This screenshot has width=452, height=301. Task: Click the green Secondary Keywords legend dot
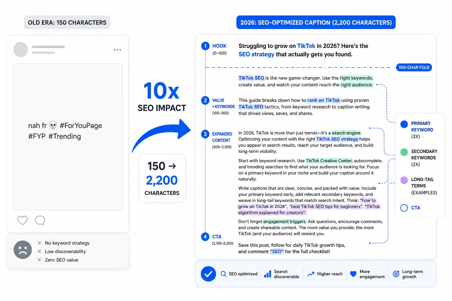pyautogui.click(x=404, y=152)
